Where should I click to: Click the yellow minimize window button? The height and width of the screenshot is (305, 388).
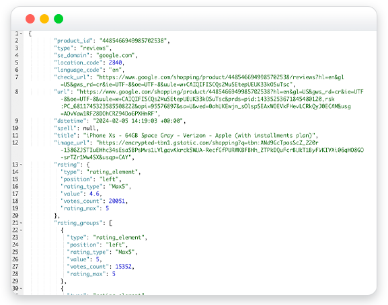44,19
